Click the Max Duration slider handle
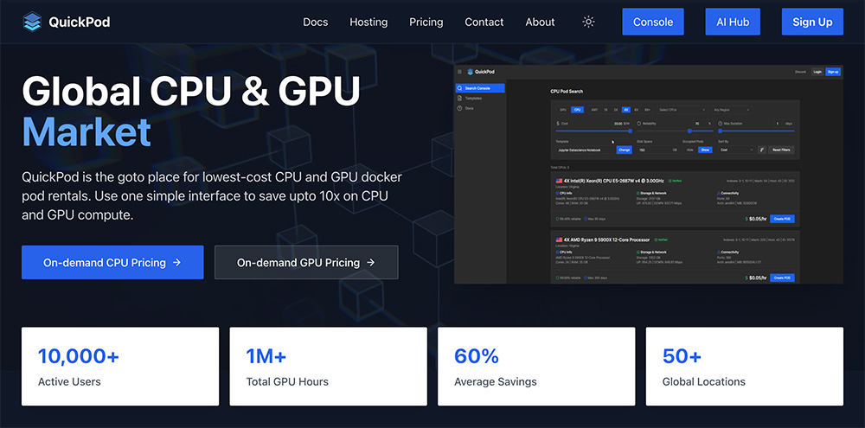 tap(720, 131)
